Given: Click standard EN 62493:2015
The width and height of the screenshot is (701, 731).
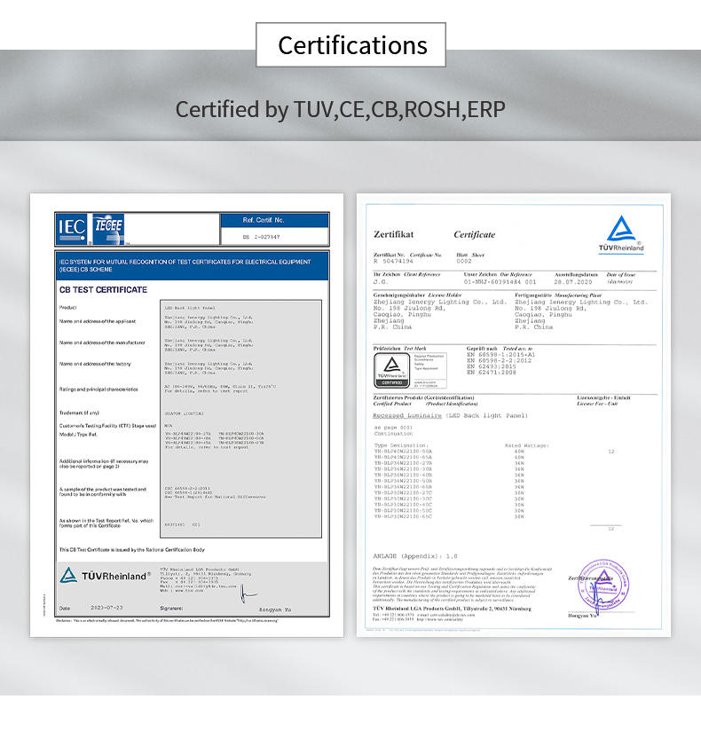Looking at the screenshot, I should [491, 367].
